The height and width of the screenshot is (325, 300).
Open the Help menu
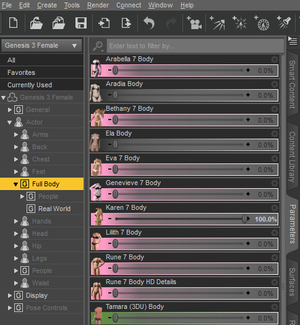[x=187, y=5]
